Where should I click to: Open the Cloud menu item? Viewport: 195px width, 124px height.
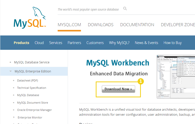pyautogui.click(x=39, y=43)
